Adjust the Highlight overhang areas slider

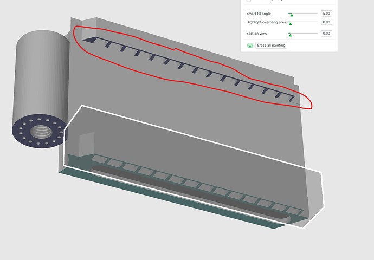click(x=303, y=23)
